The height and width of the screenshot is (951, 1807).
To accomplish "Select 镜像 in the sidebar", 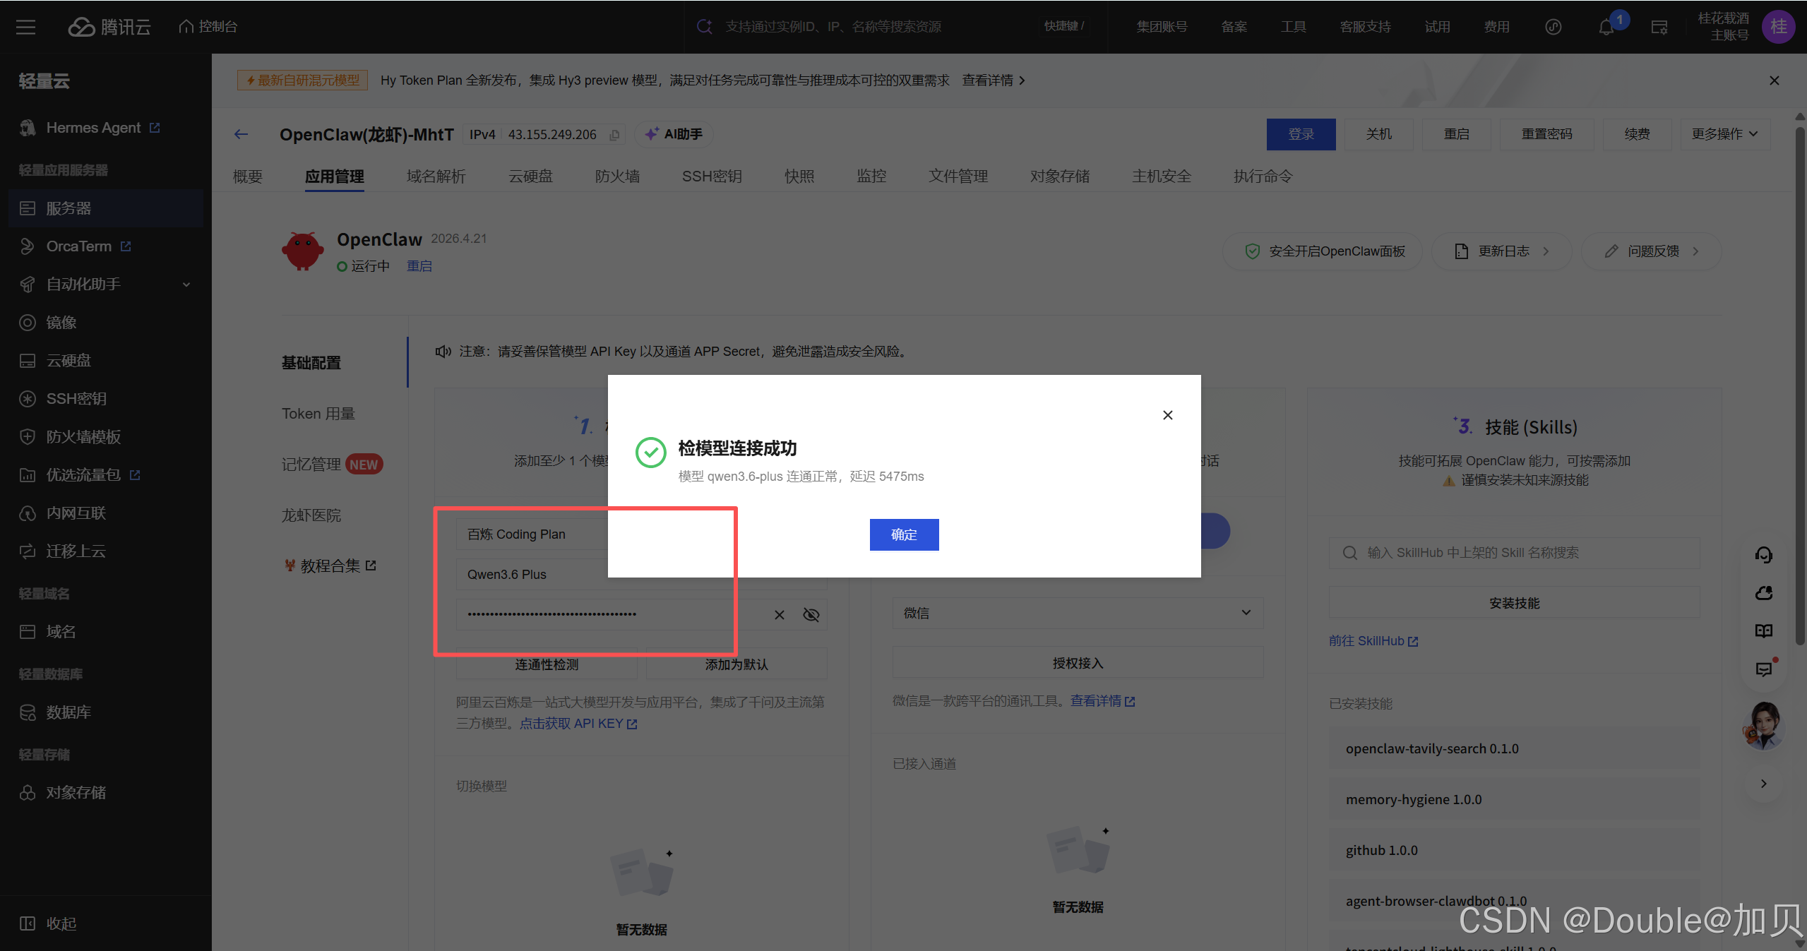I will tap(106, 323).
